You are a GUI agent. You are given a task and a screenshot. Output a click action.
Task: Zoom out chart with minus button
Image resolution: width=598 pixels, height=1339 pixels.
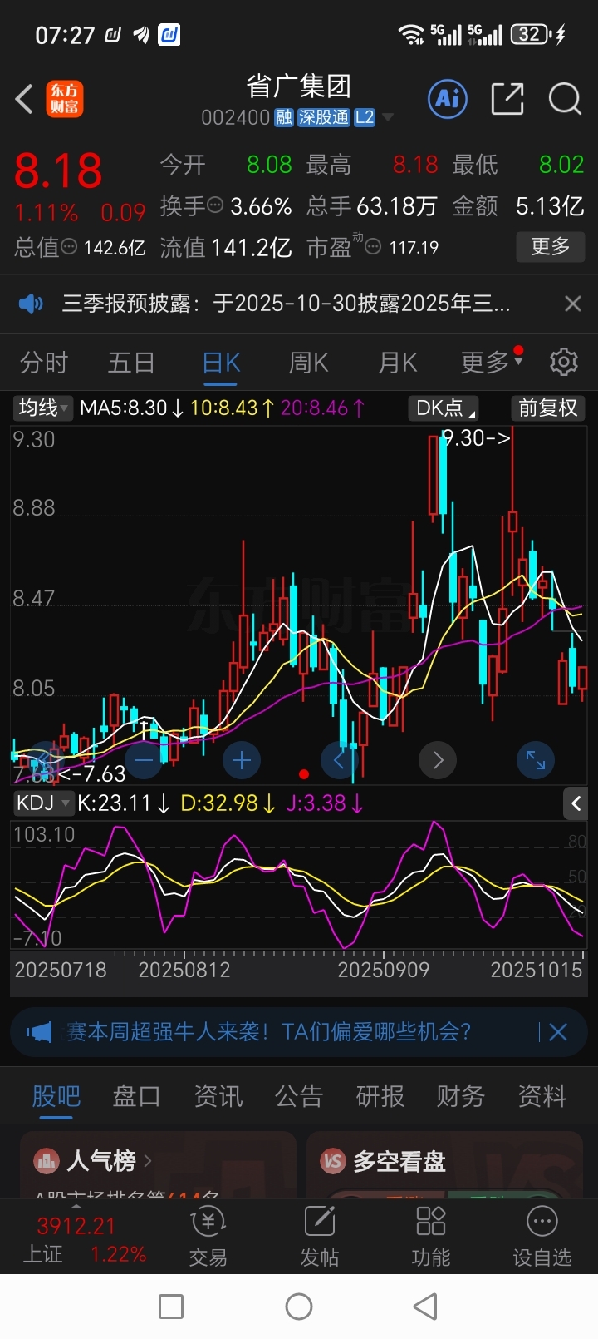coord(143,760)
